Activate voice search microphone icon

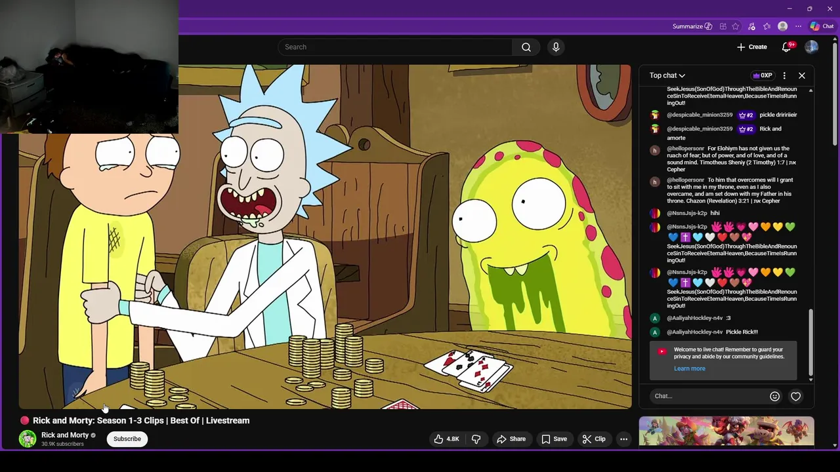[556, 47]
